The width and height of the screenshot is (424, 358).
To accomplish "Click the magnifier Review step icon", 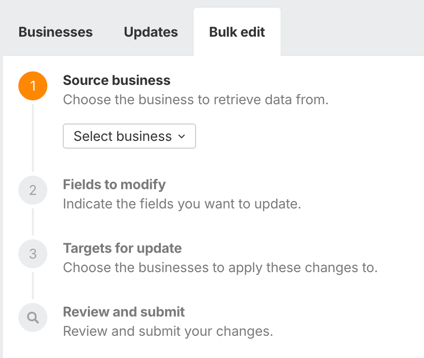I will click(x=33, y=317).
